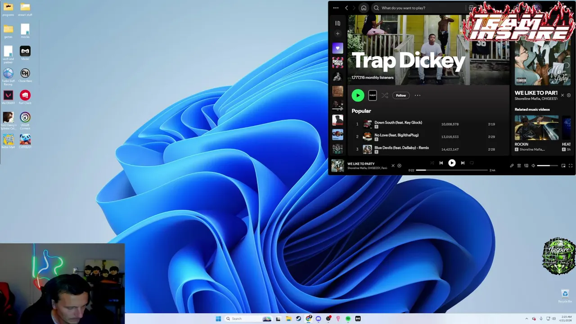Open the stream stuff desktop folder

pyautogui.click(x=25, y=9)
